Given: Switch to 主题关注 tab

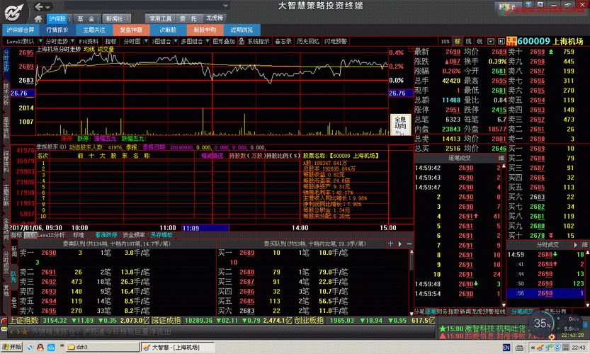Looking at the screenshot, I should [x=94, y=30].
